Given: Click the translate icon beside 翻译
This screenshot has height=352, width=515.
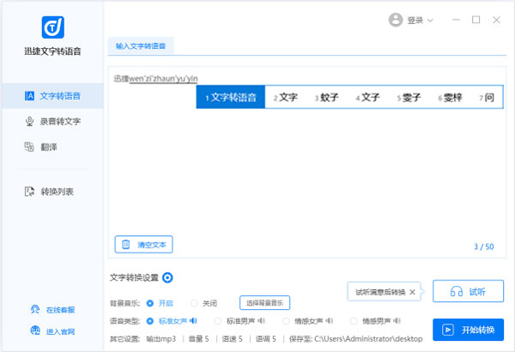Looking at the screenshot, I should point(29,147).
